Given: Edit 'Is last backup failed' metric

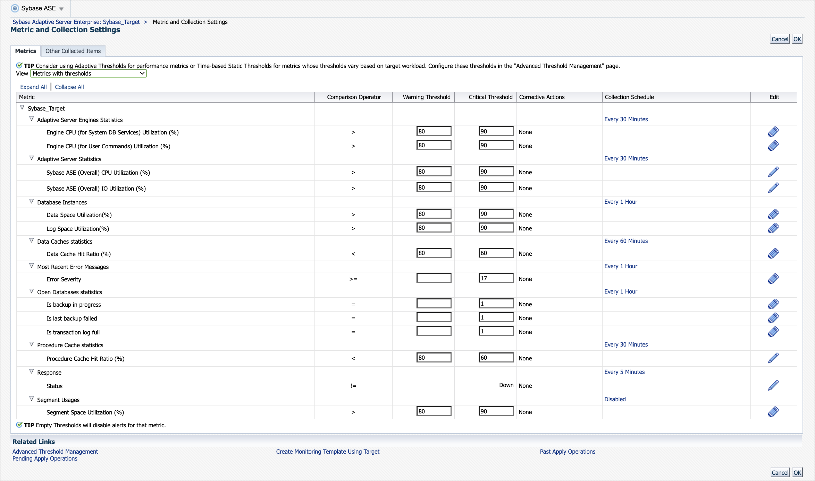Looking at the screenshot, I should tap(773, 318).
